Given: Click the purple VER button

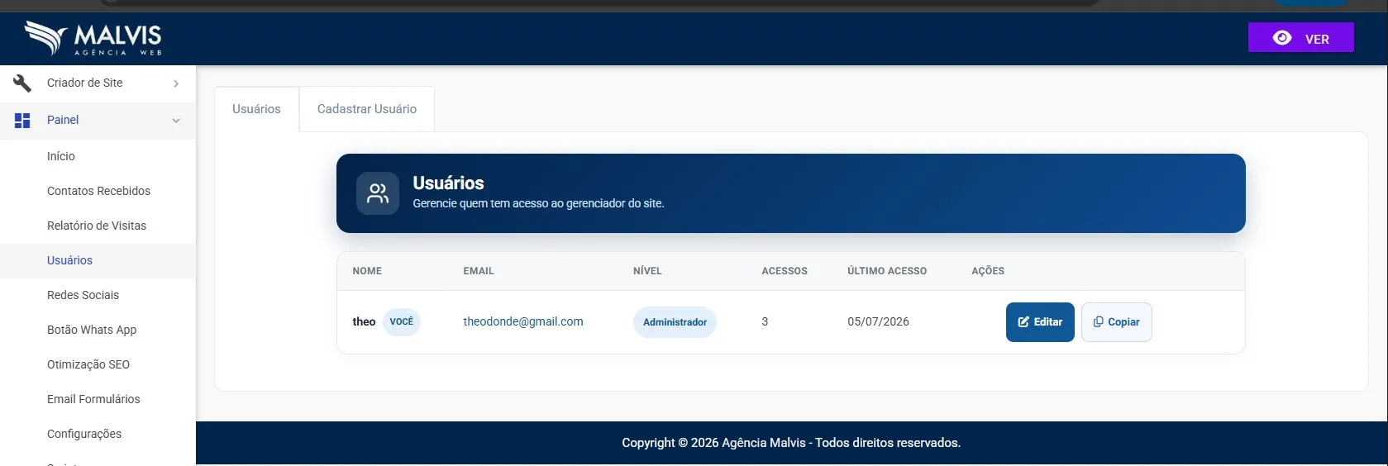Looking at the screenshot, I should coord(1300,38).
